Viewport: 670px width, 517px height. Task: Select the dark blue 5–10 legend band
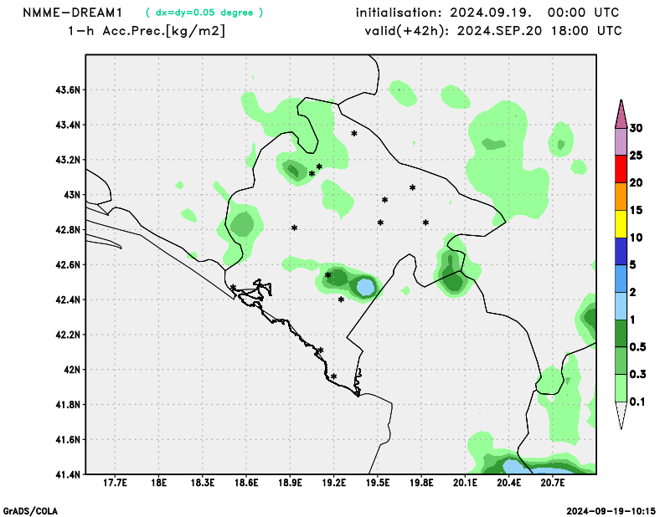coord(621,251)
